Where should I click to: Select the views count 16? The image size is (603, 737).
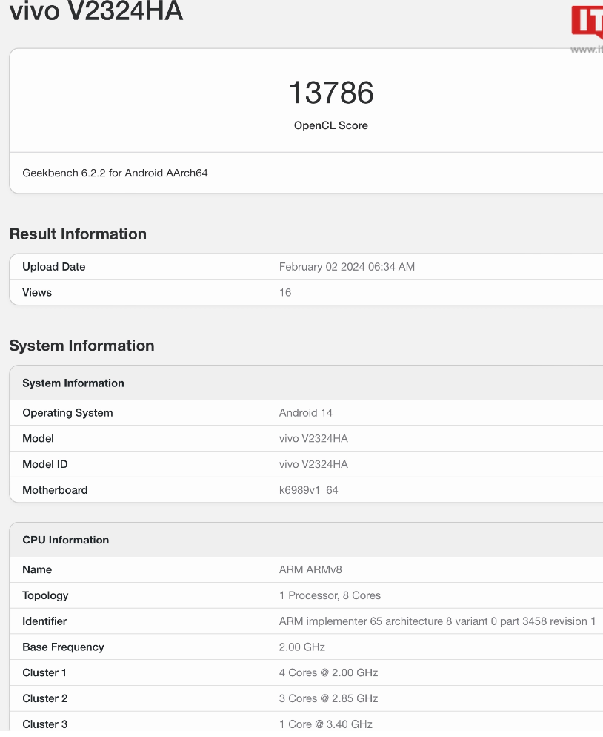coord(285,292)
